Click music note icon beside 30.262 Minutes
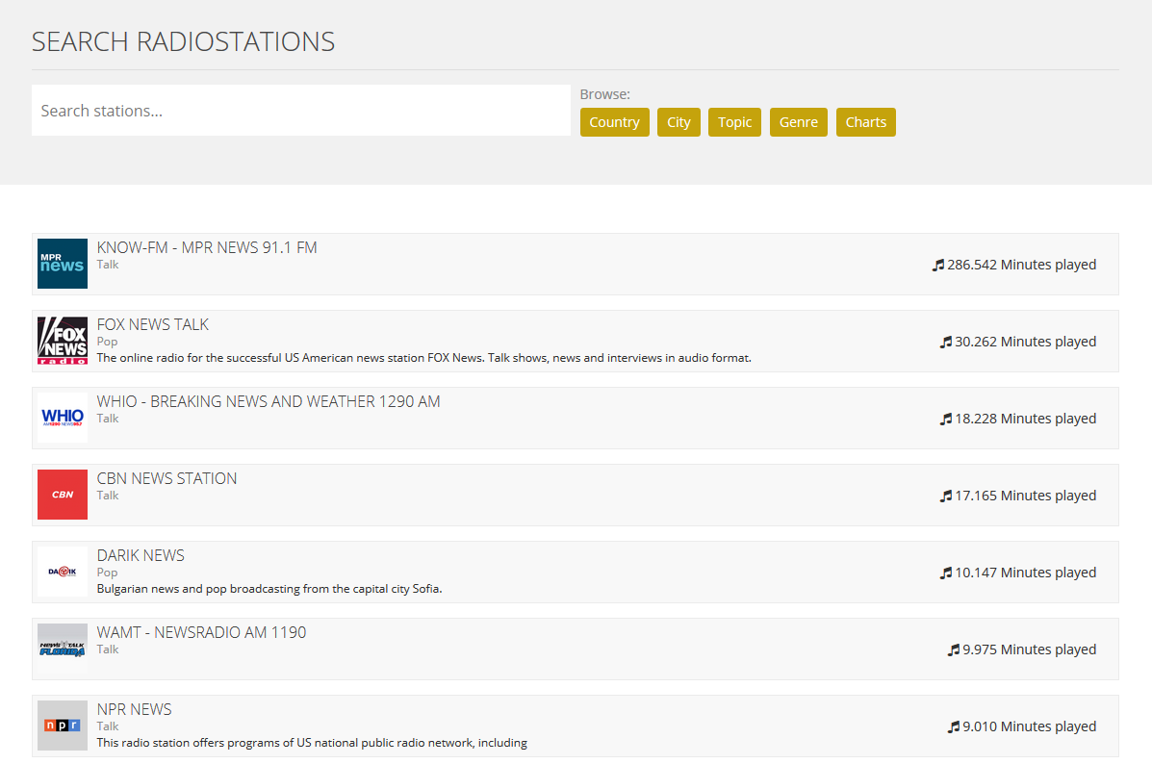Screen dimensions: 1152x764 pyautogui.click(x=945, y=343)
